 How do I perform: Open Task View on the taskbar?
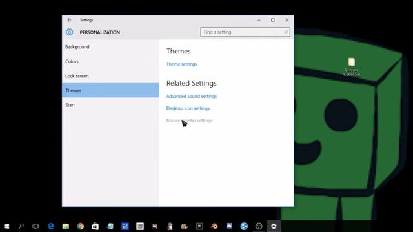coord(35,226)
